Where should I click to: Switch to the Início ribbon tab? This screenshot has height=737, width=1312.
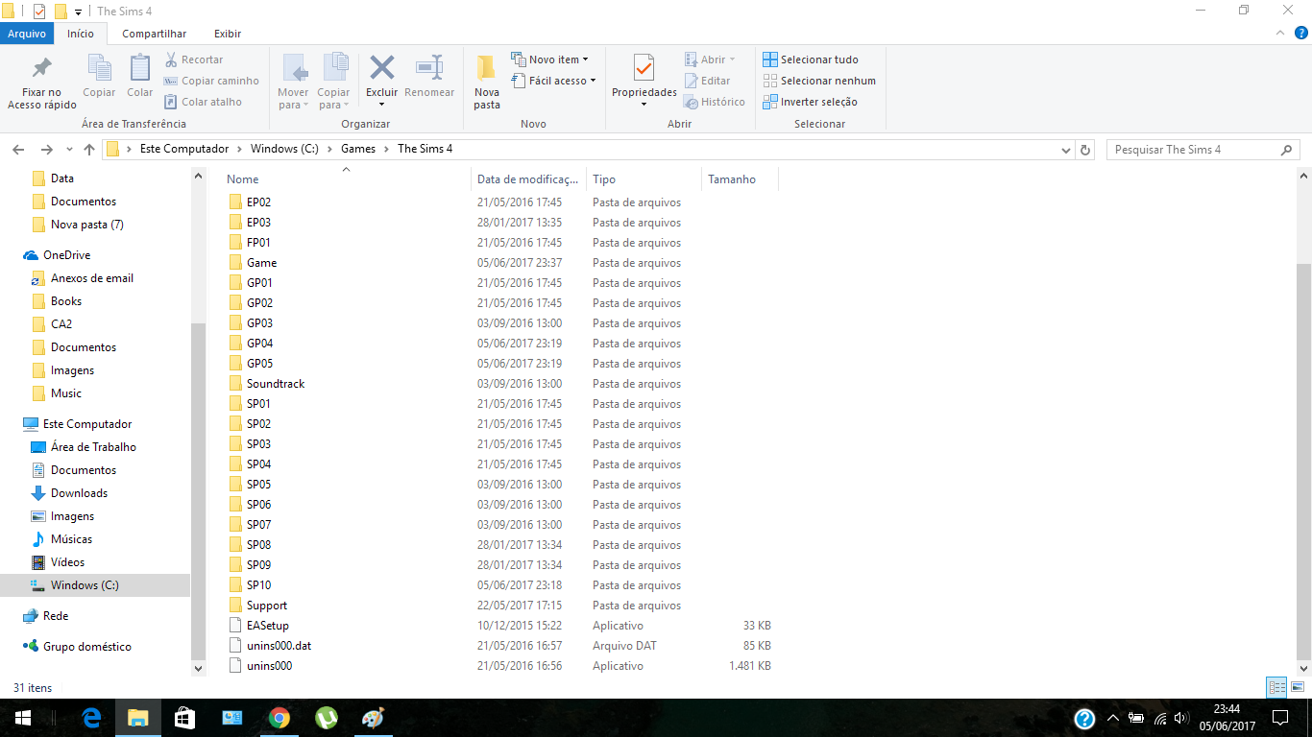coord(81,34)
